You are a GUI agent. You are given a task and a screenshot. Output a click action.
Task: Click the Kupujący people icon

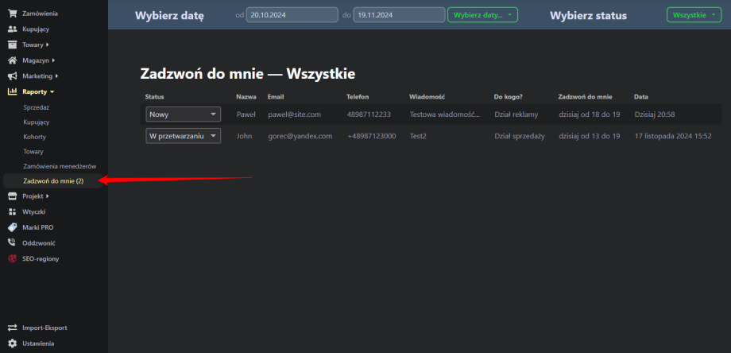(12, 29)
